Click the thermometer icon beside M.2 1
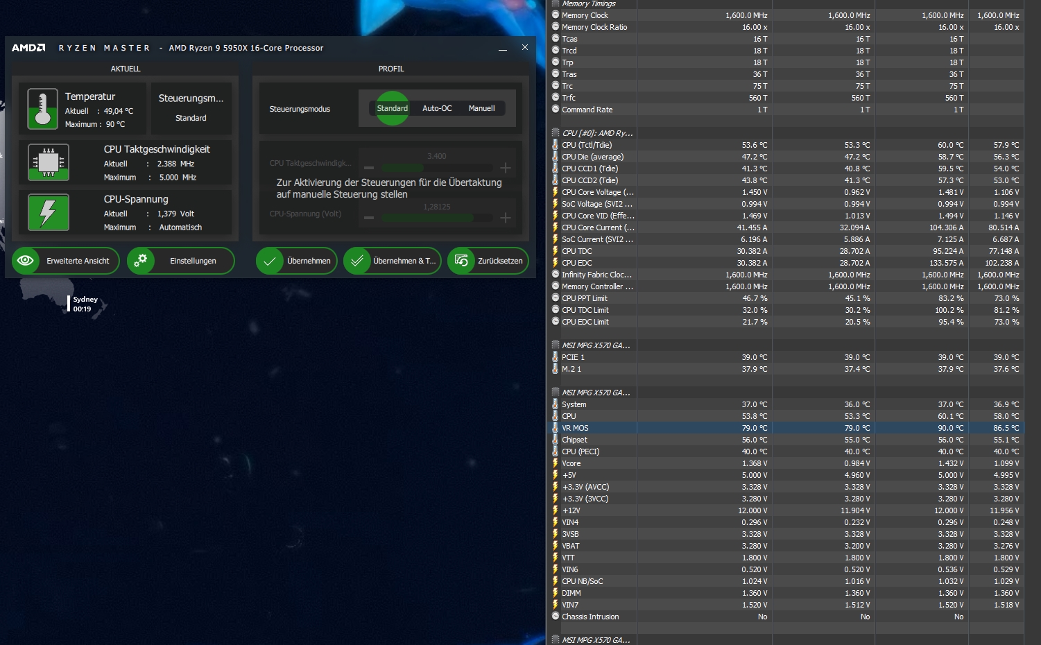This screenshot has width=1041, height=645. pos(556,369)
